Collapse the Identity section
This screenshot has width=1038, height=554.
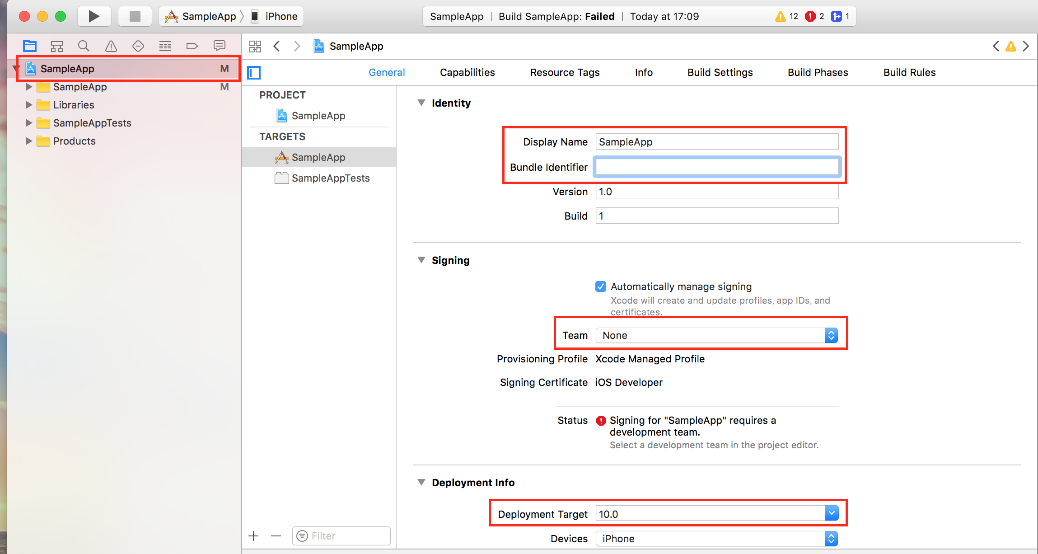tap(421, 103)
